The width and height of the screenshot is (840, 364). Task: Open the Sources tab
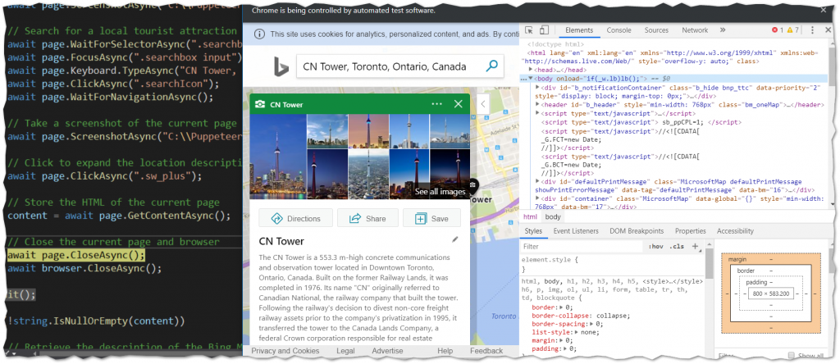(656, 30)
